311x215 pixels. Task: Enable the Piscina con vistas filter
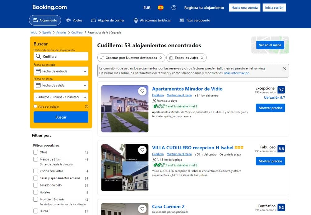tap(35, 171)
